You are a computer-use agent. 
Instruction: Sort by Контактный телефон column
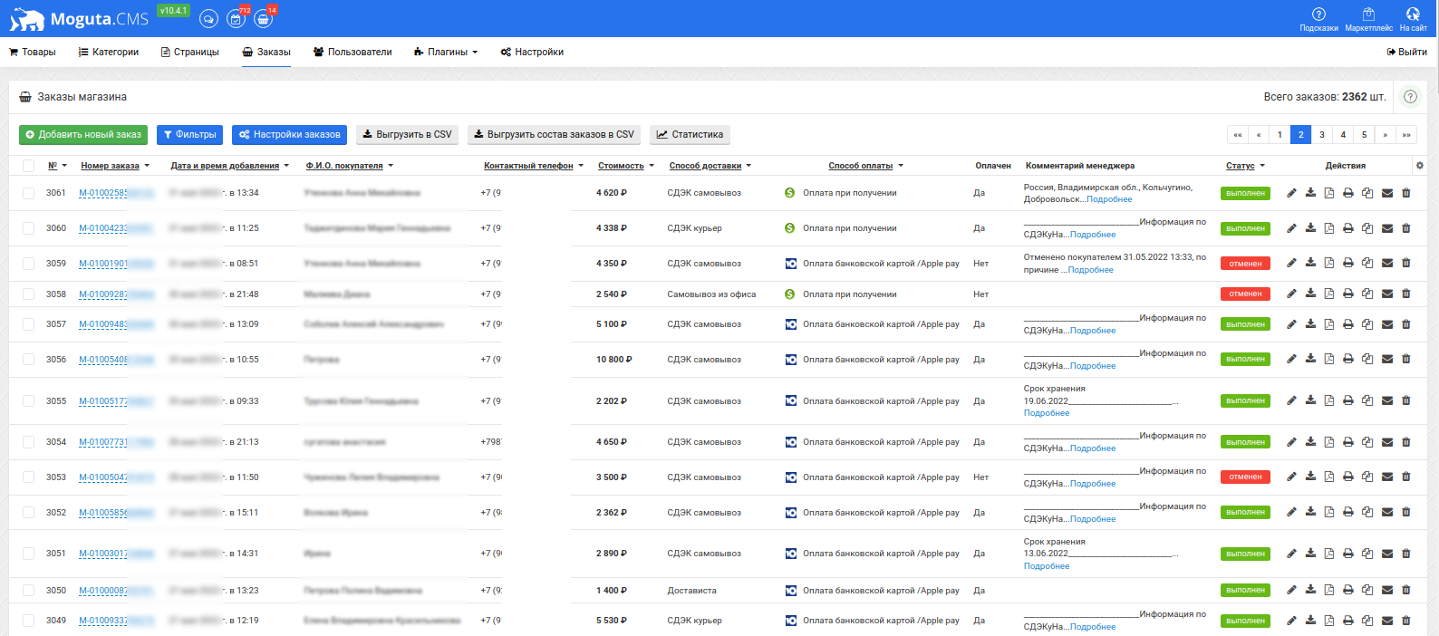pos(534,166)
